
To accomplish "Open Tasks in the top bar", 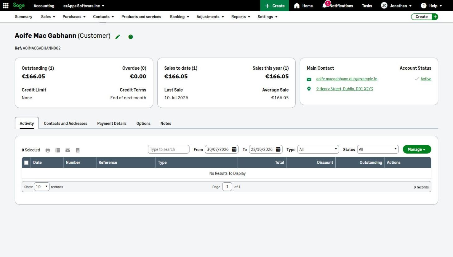I will pyautogui.click(x=367, y=6).
